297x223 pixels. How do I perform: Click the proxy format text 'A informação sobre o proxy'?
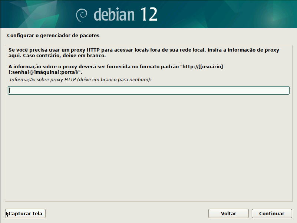pyautogui.click(x=116, y=69)
